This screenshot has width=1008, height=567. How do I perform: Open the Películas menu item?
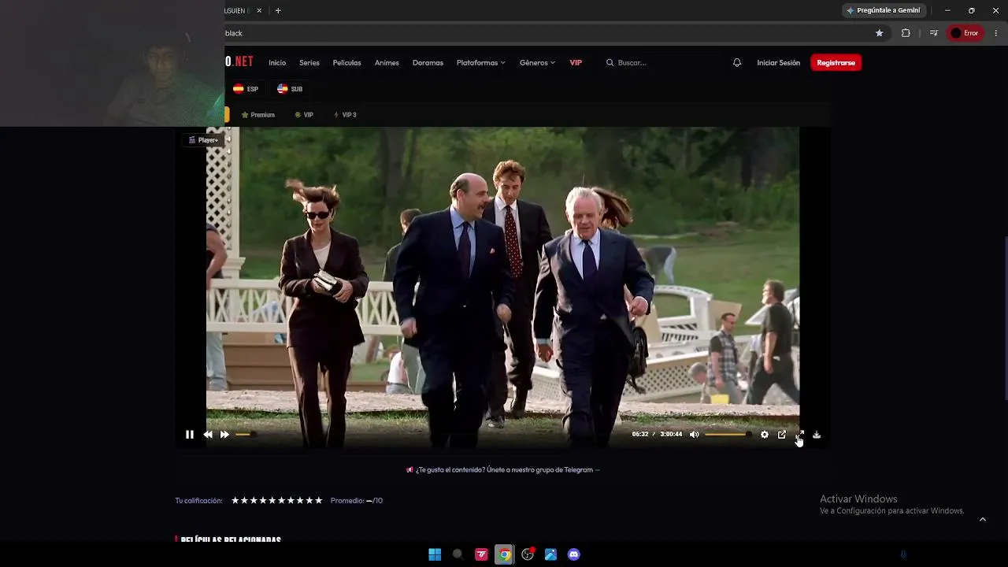pyautogui.click(x=346, y=63)
